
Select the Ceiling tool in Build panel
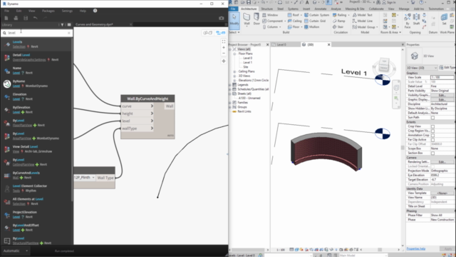coord(294,21)
